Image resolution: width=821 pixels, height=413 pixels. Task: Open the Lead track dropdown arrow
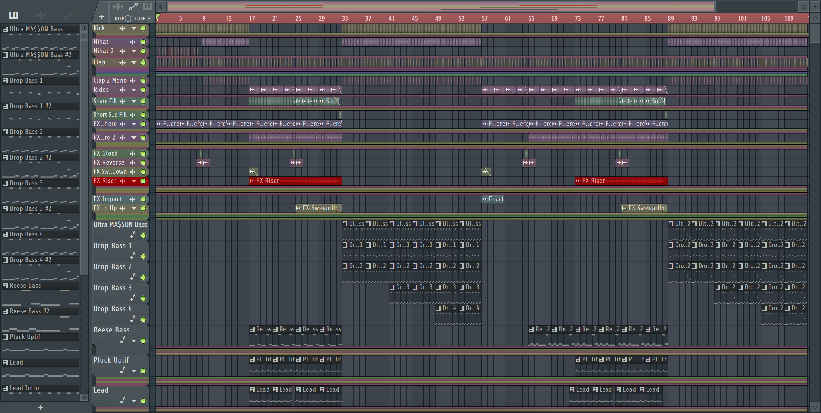134,401
